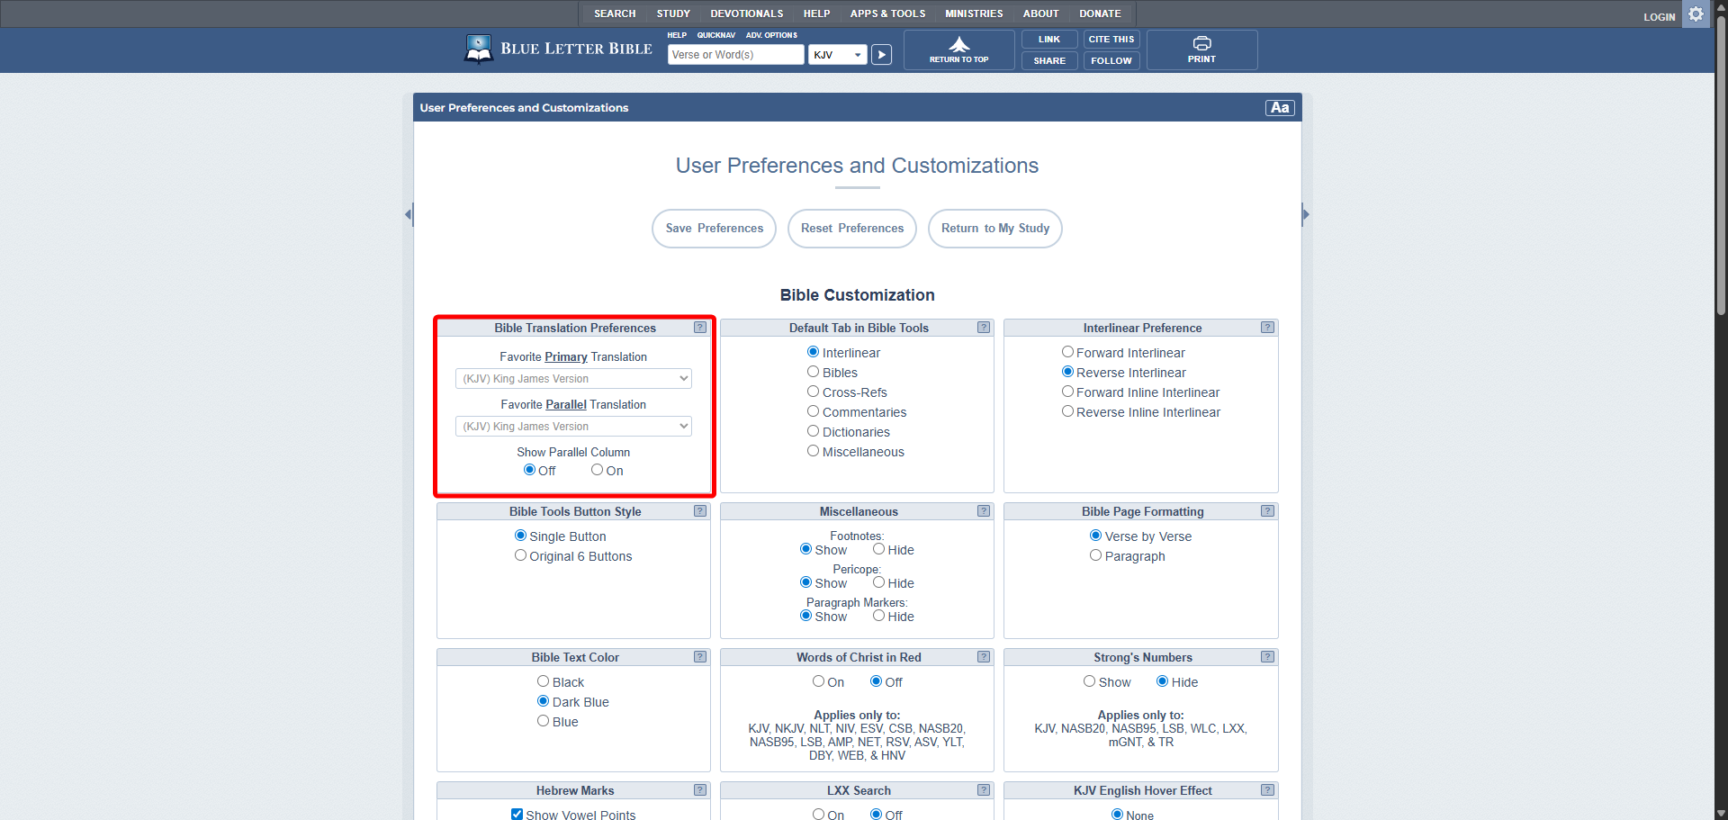
Task: Enable Words of Christ in Red On
Action: [x=818, y=681]
